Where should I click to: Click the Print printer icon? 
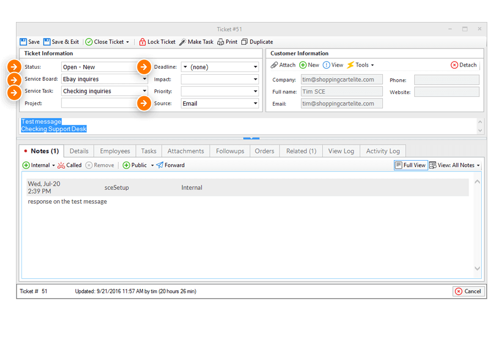point(221,42)
